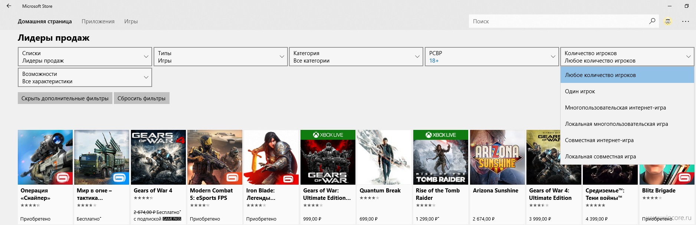Click Скрыть дополнительные фильтры button

point(65,98)
